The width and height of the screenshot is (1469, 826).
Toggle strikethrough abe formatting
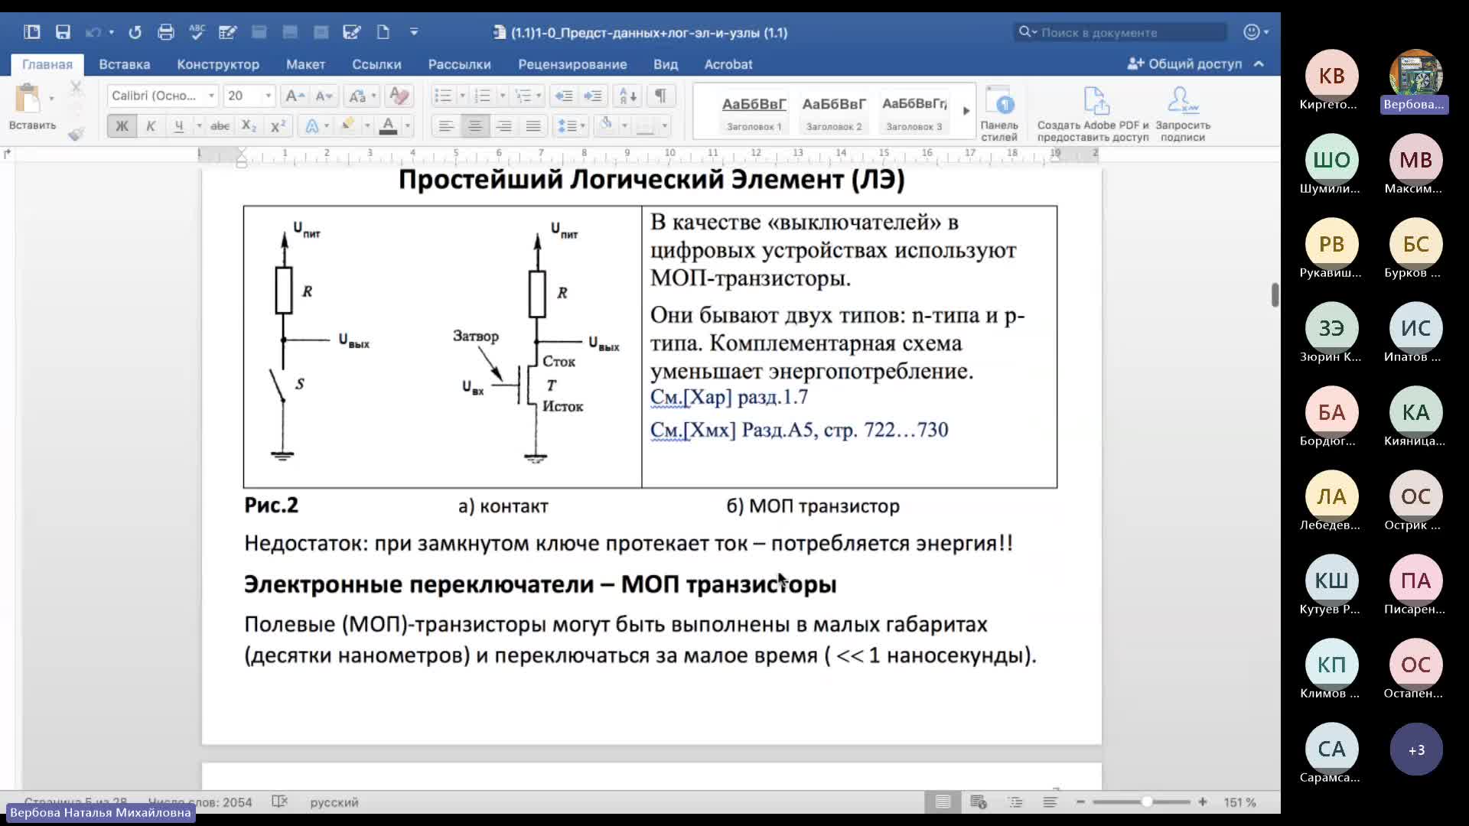click(x=220, y=125)
